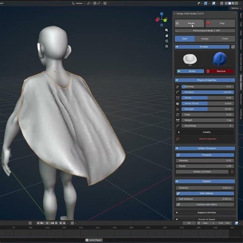
Task: Toggle proportional editing in the header
Action: (x=105, y=3)
